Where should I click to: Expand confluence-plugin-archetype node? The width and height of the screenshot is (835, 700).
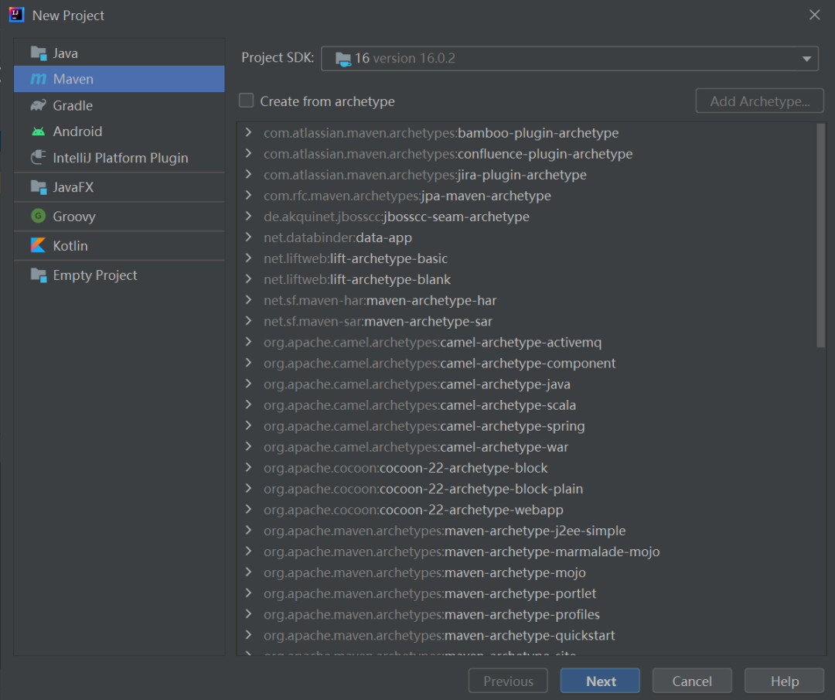click(x=248, y=153)
